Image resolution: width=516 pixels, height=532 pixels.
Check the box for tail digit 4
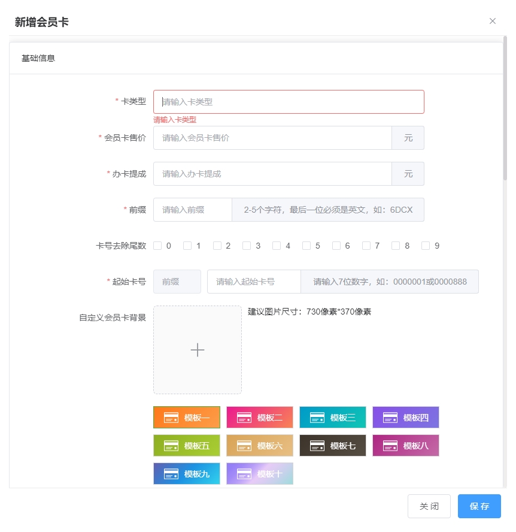click(x=277, y=246)
